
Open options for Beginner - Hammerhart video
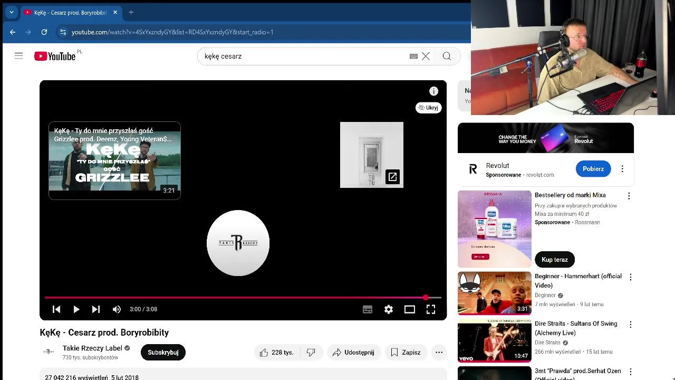630,277
